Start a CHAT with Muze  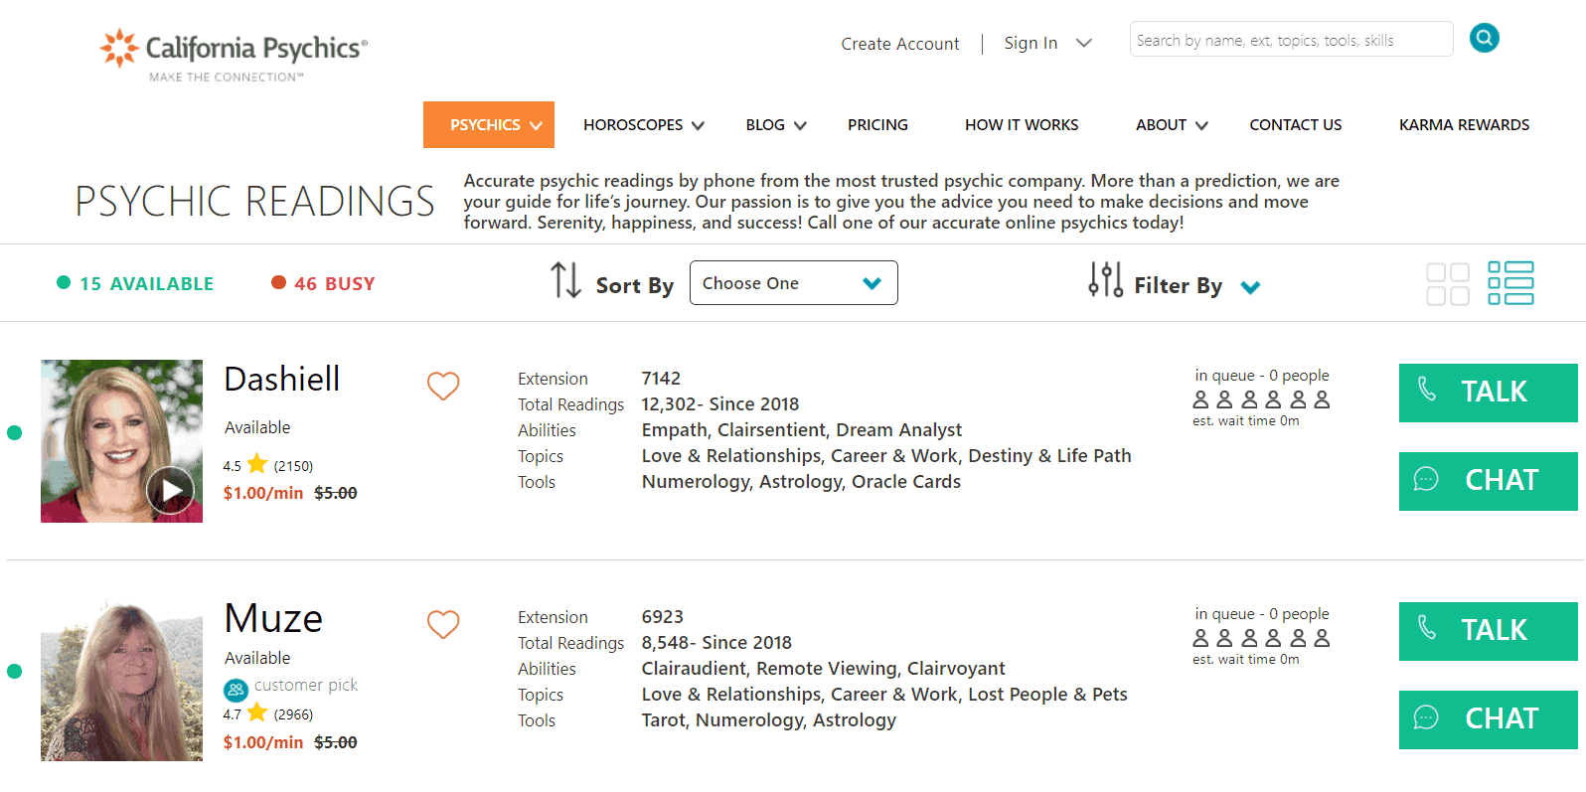click(x=1488, y=719)
